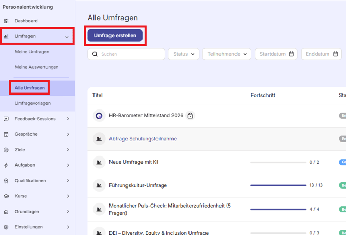This screenshot has width=346, height=235.
Task: Open the Kurse menu item
Action: [21, 196]
